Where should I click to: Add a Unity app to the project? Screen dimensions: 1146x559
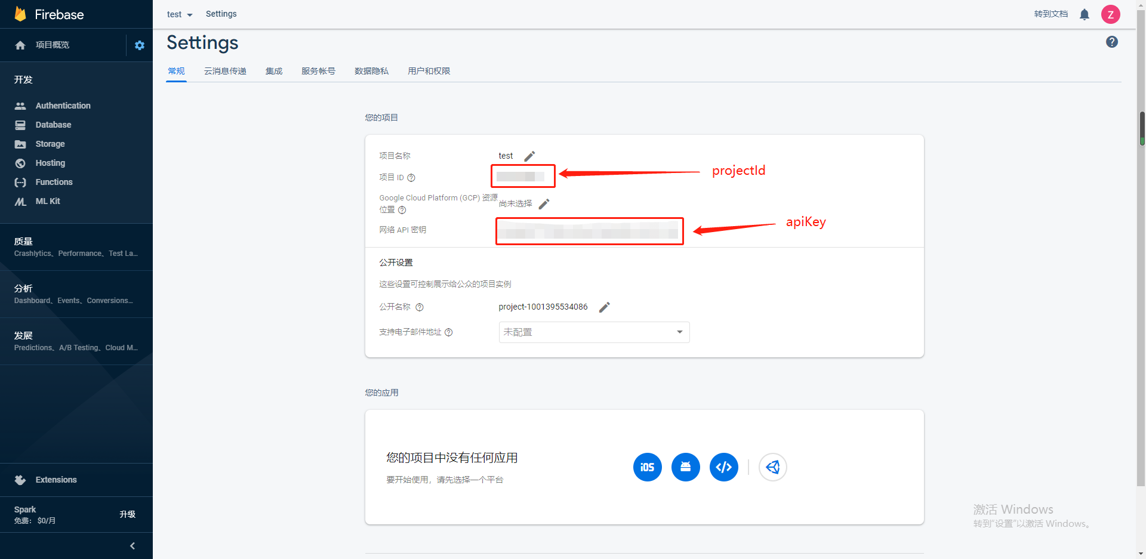pyautogui.click(x=772, y=467)
